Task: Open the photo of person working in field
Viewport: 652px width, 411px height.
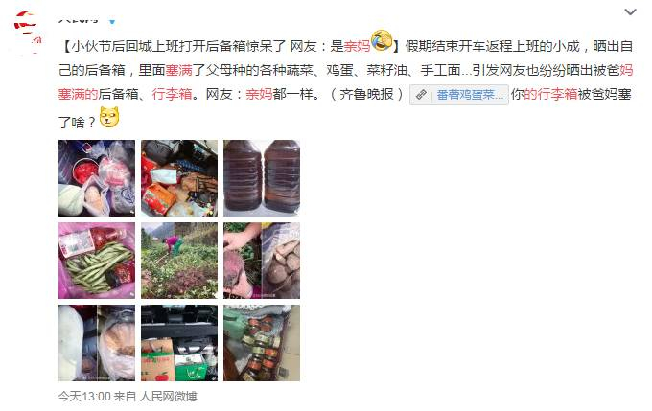Action: [x=179, y=261]
